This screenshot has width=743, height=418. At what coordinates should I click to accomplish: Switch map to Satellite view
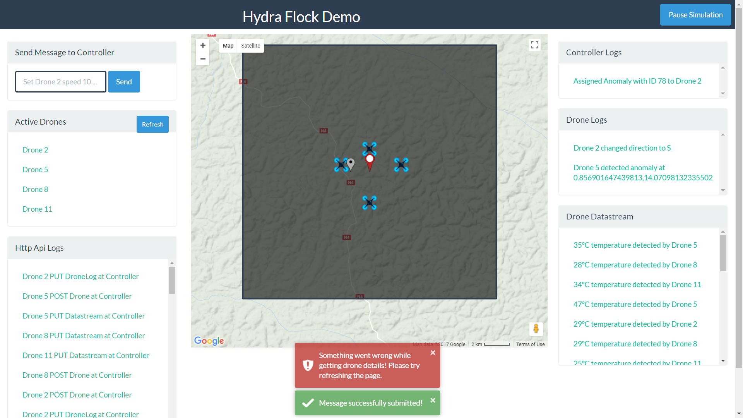coord(250,46)
